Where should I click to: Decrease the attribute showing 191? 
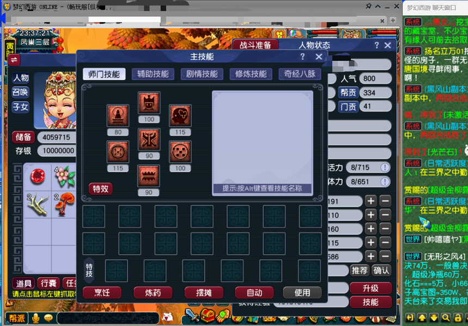pyautogui.click(x=385, y=201)
